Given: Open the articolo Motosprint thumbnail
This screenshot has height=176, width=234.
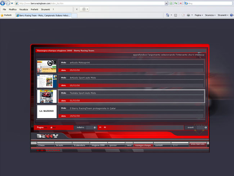Looking at the screenshot, I should coord(47,66).
